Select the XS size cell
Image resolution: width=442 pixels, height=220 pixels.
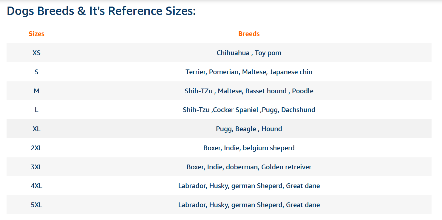point(36,53)
